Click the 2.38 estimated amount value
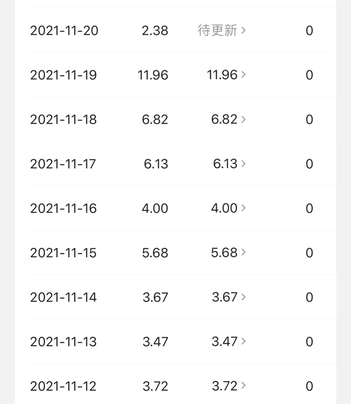This screenshot has width=351, height=404. coord(155,30)
